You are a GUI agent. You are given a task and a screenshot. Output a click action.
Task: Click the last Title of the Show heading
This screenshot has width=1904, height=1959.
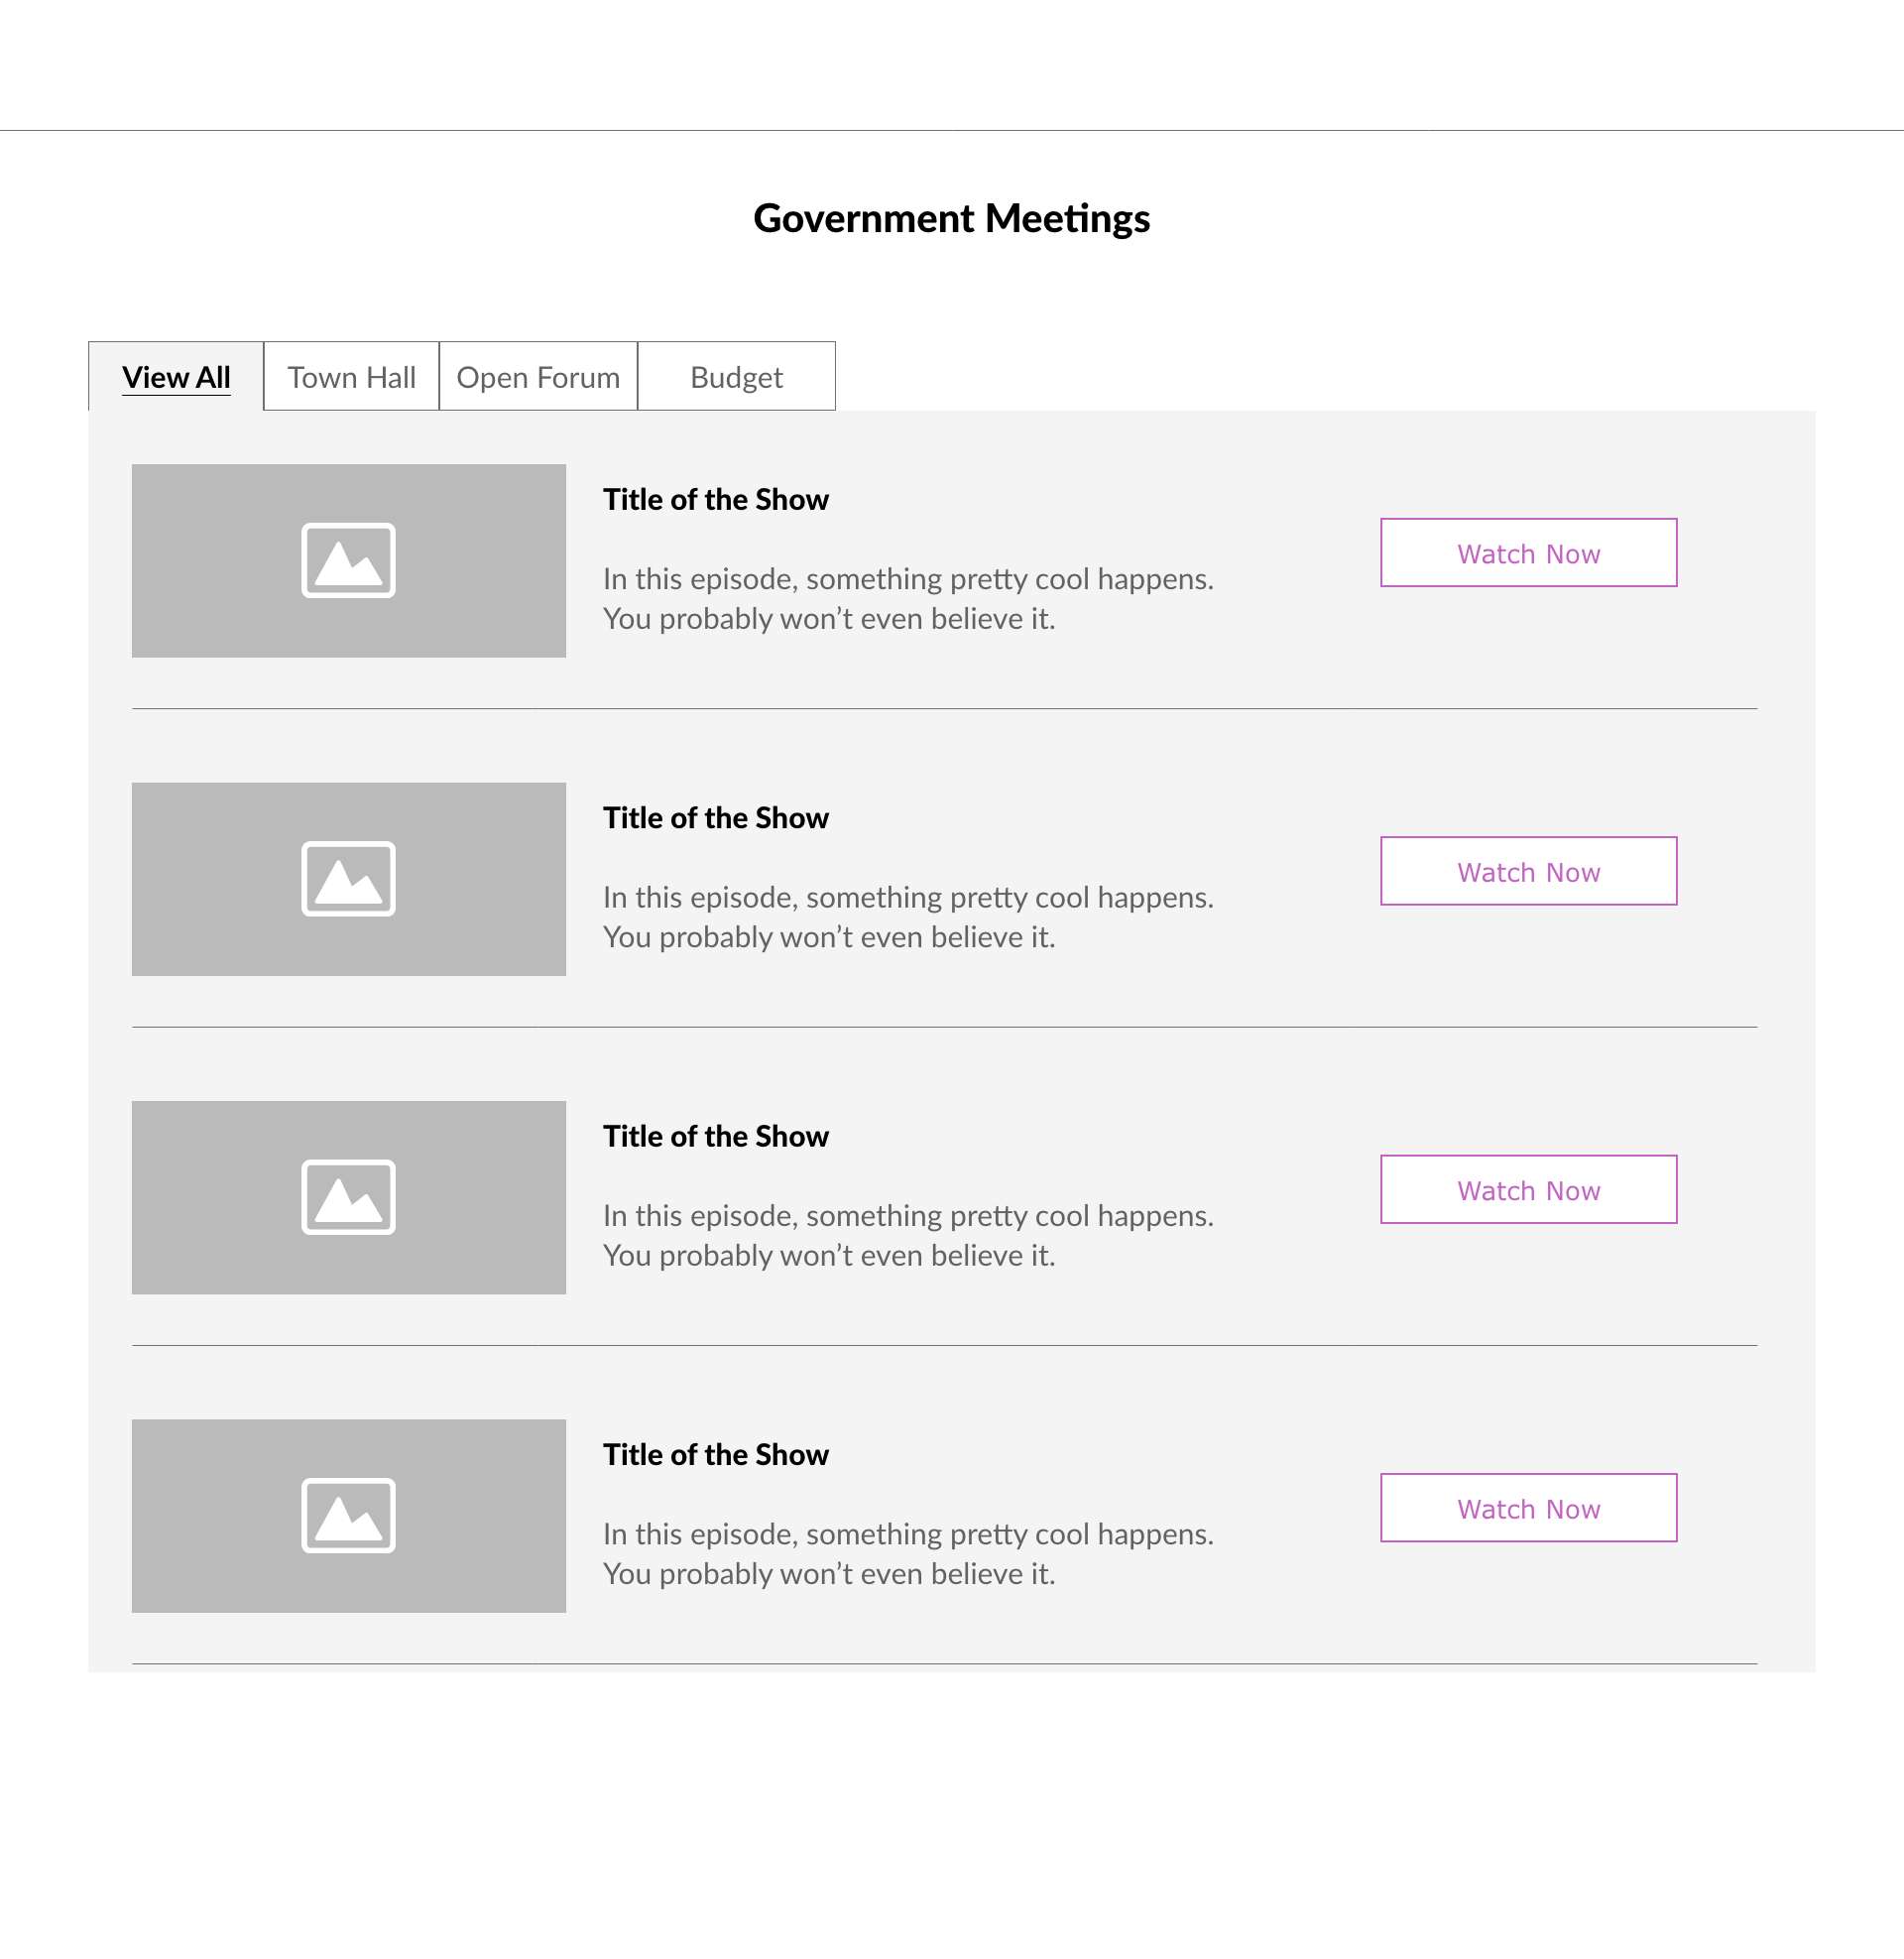click(x=716, y=1454)
